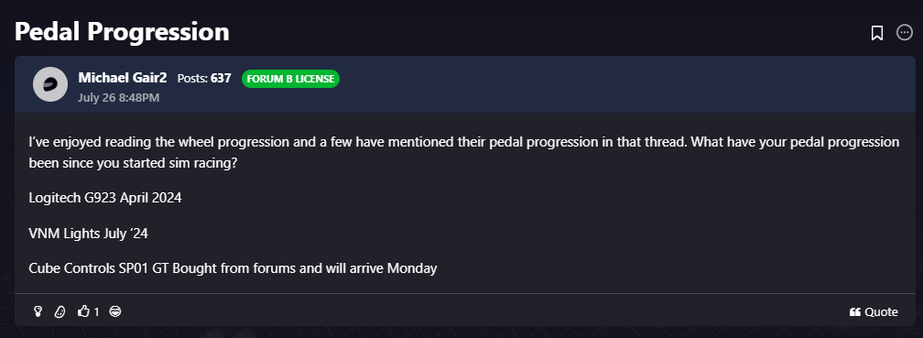Click the VNM Lights July '24 line
The height and width of the screenshot is (338, 923).
click(88, 234)
